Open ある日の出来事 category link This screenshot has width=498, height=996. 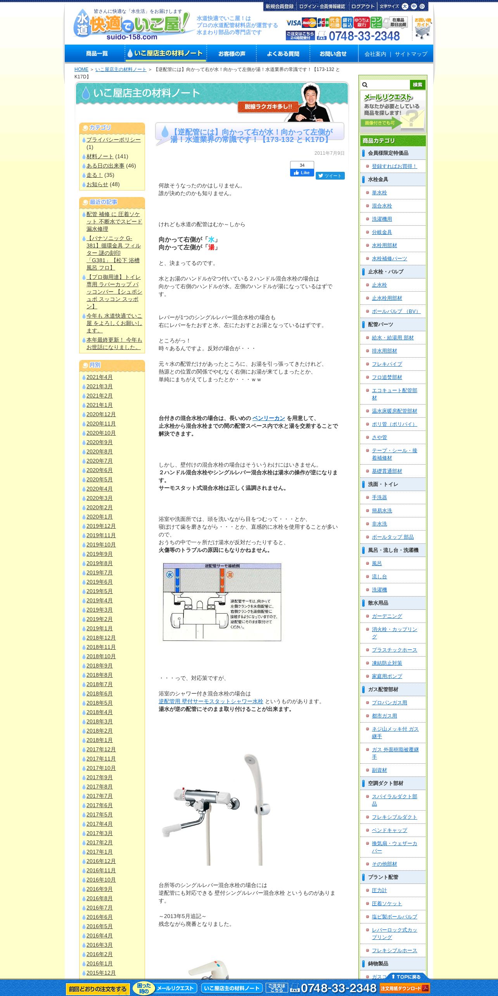click(105, 166)
